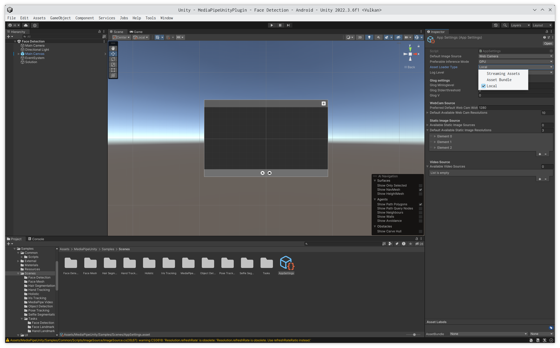Select Asset Bundle option
This screenshot has height=348, width=560.
(503, 80)
